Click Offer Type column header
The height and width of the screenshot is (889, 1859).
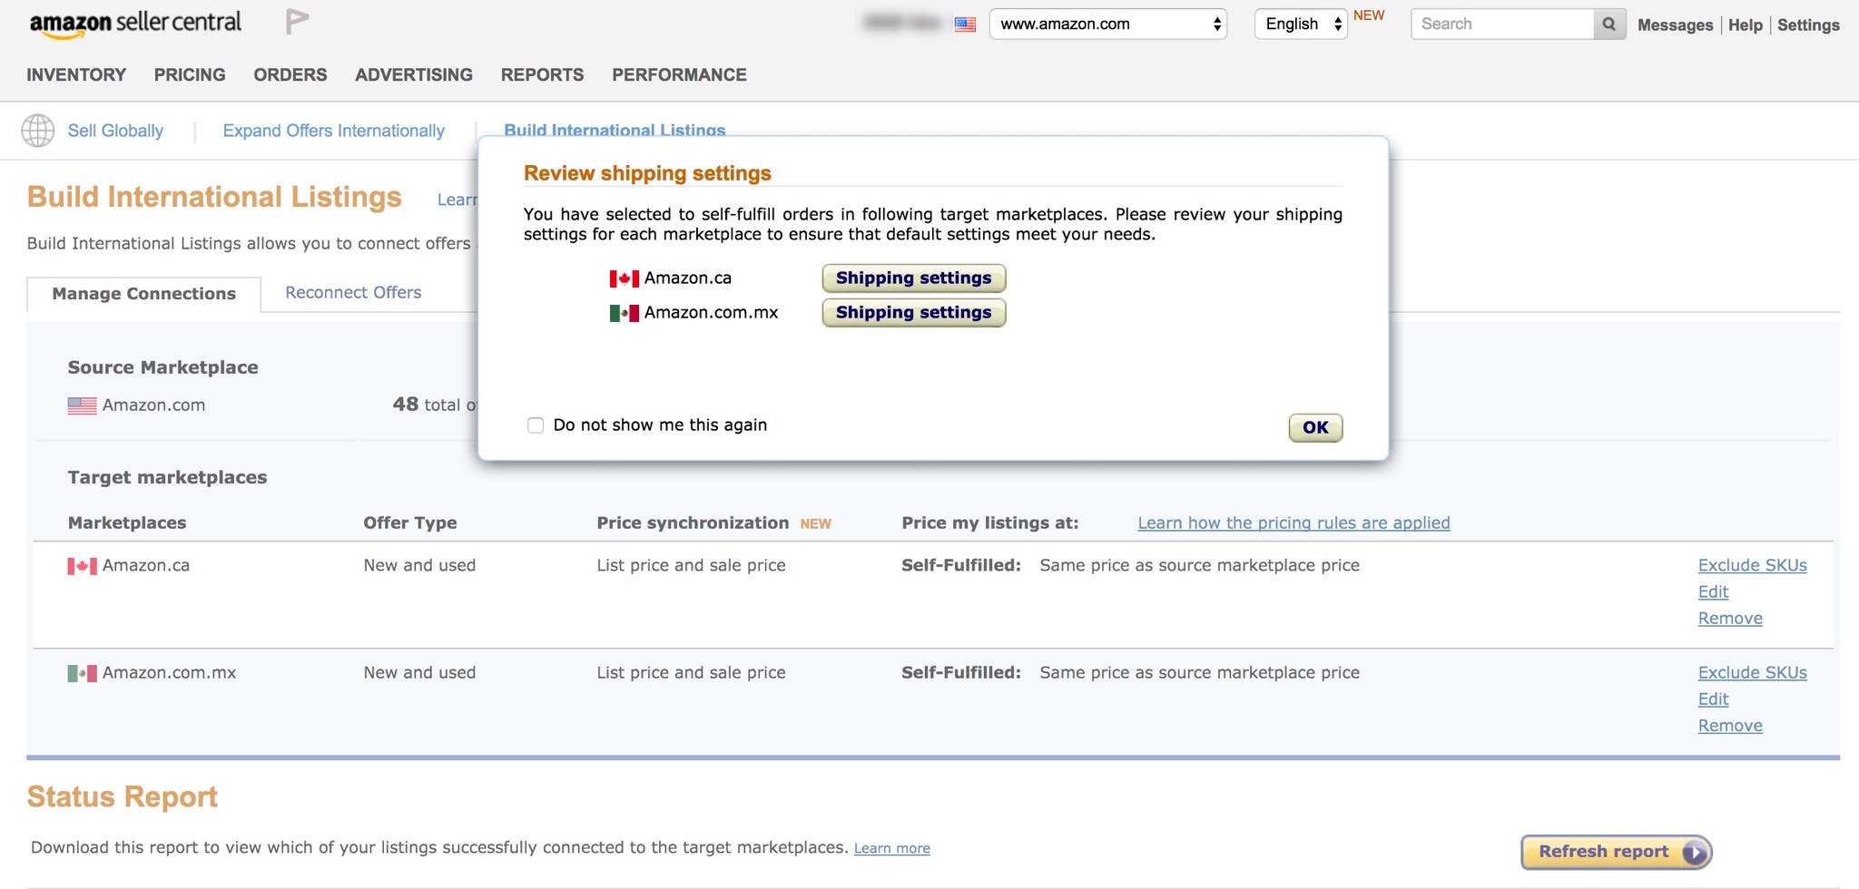point(410,523)
